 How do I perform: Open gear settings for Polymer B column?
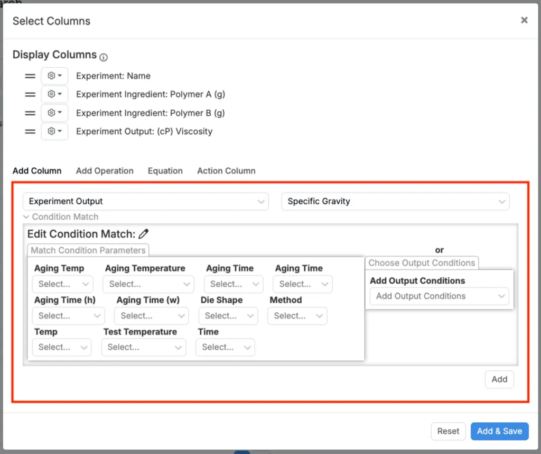pos(54,113)
